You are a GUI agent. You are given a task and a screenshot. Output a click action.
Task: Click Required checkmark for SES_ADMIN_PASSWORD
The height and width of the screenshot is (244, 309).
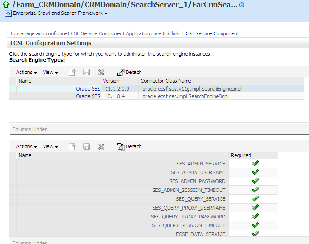[255, 181]
